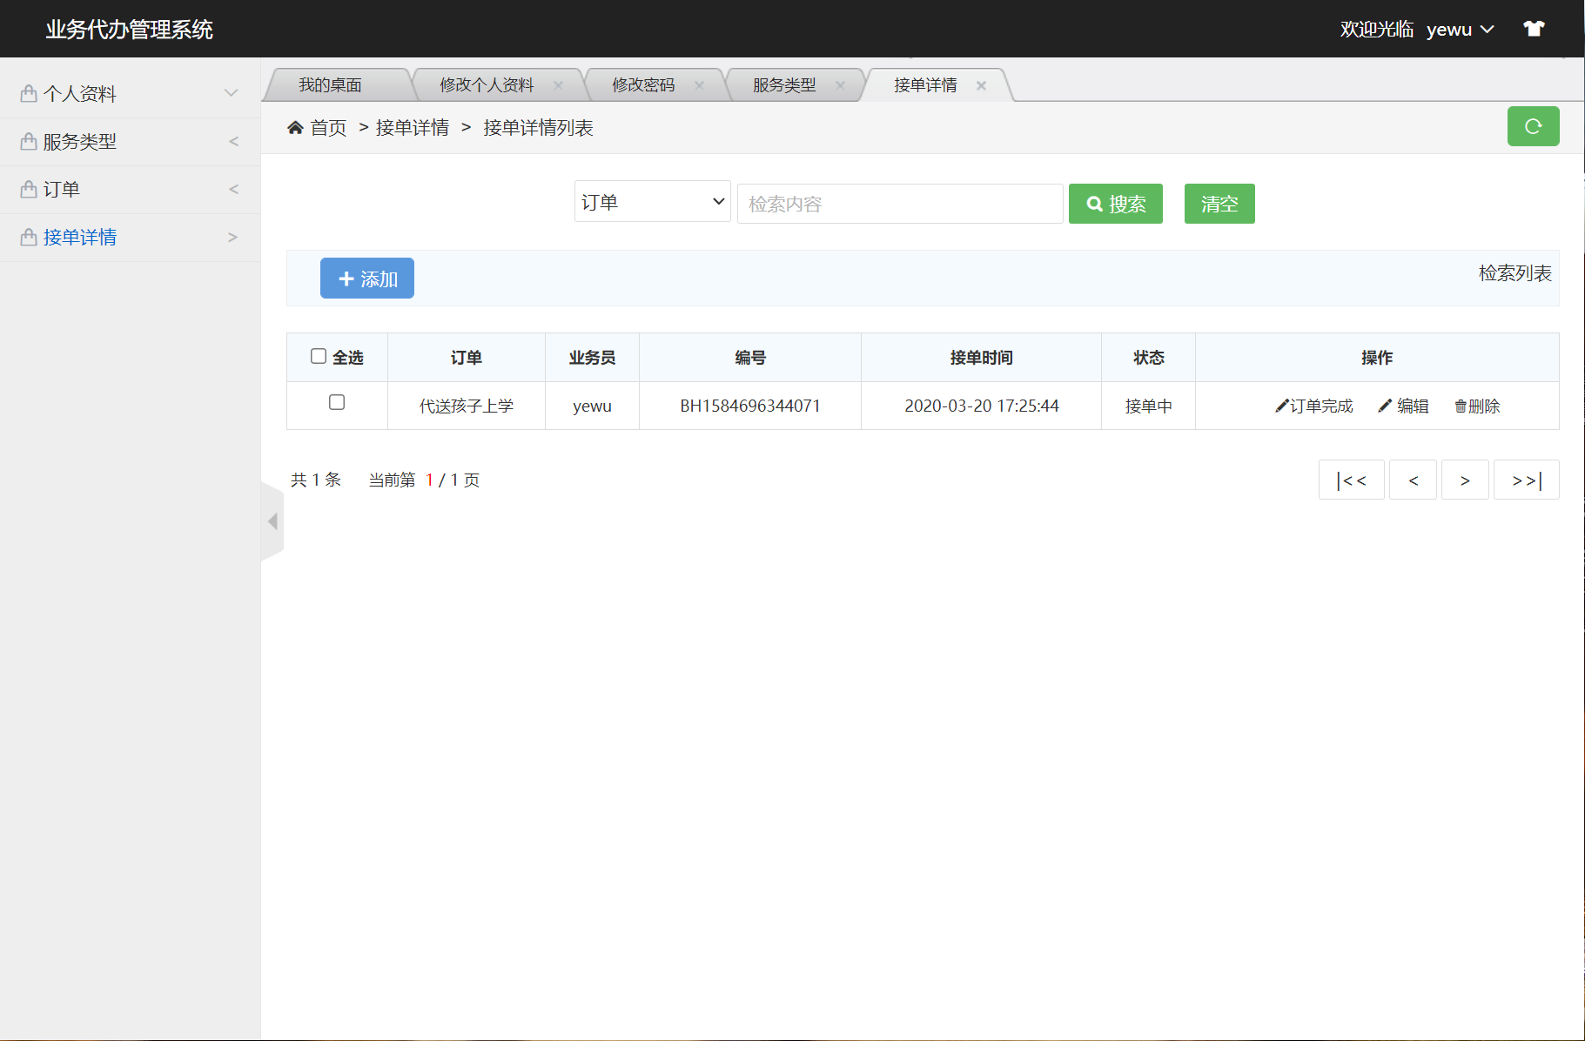Click the last page >>| pagination control

click(1526, 479)
